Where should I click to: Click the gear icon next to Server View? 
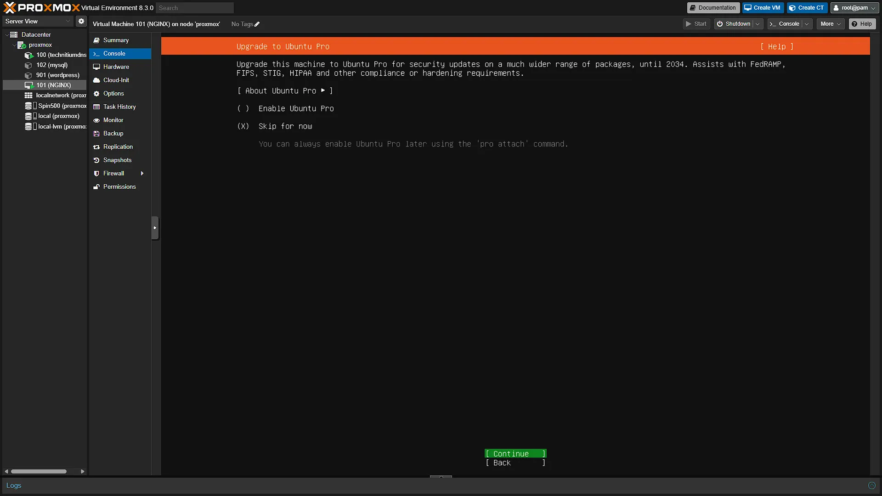81,21
